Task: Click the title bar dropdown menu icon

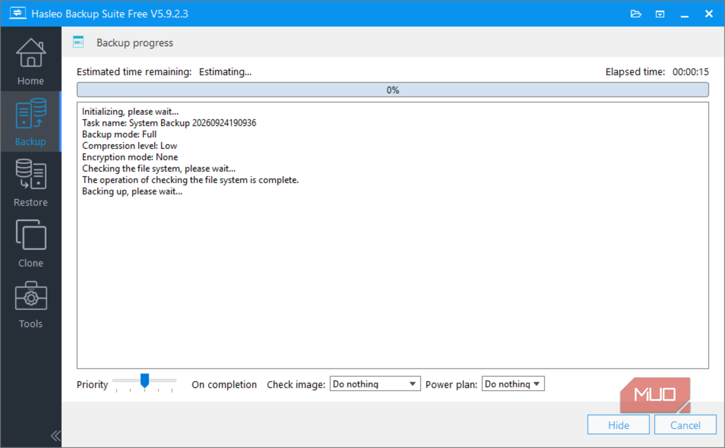Action: point(660,14)
